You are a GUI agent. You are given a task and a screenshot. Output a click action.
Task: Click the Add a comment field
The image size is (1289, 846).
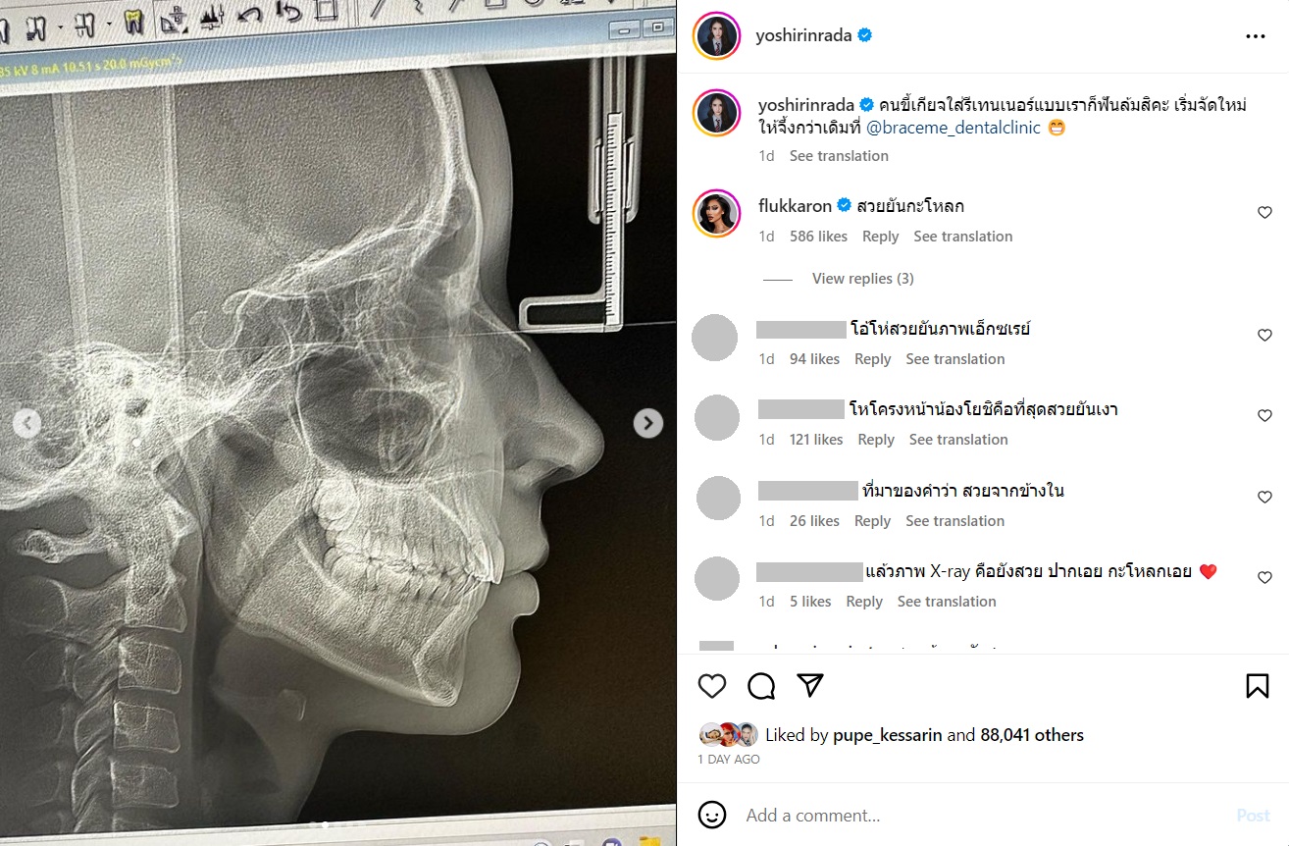[981, 815]
